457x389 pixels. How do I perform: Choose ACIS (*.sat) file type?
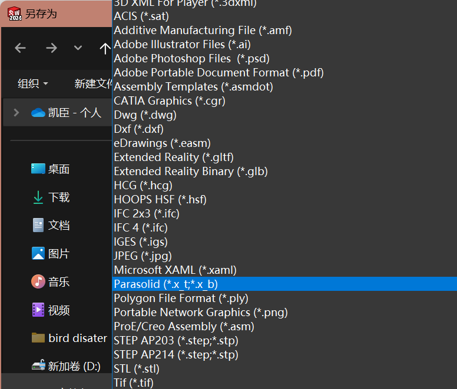pos(284,16)
